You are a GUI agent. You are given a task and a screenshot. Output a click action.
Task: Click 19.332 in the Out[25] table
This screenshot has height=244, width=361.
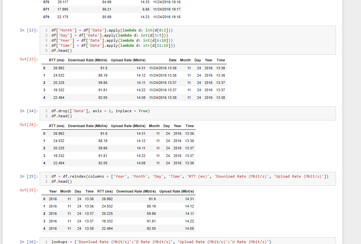[107, 221]
